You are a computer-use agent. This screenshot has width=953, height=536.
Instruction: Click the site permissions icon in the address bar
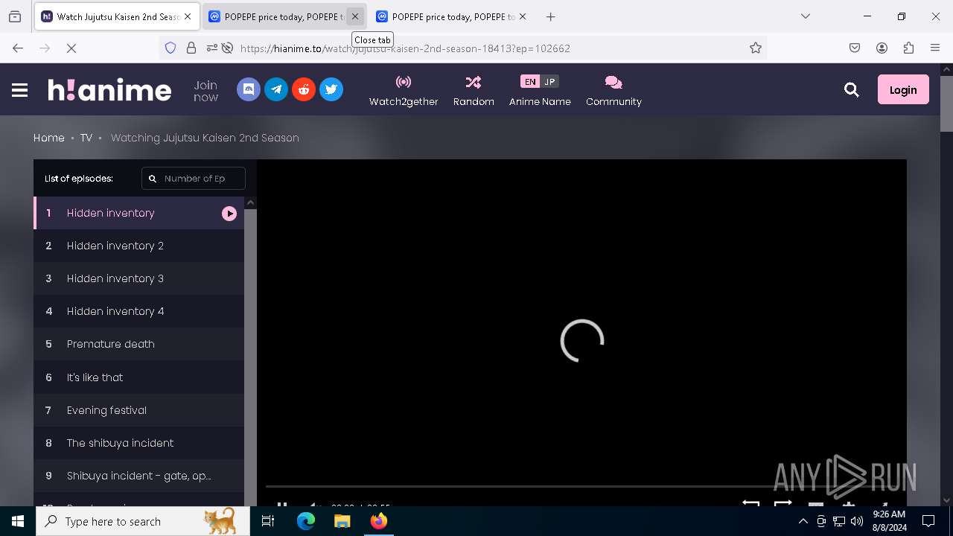(x=212, y=48)
